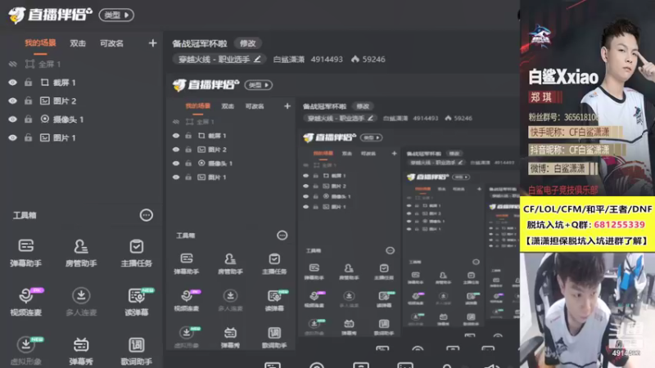Switch to the 可改名 scene tab

coord(111,43)
